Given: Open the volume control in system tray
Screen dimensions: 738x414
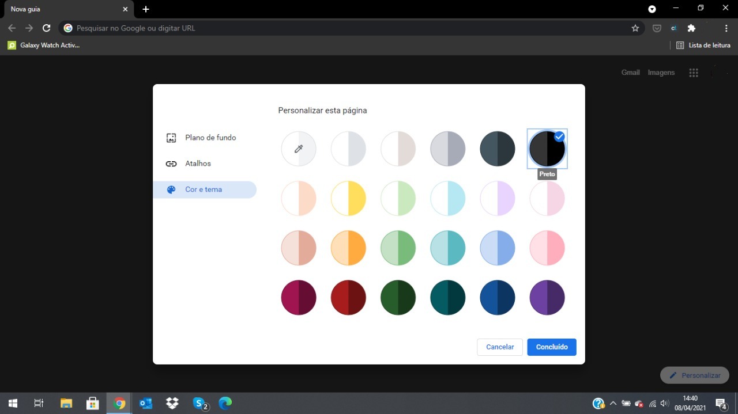Looking at the screenshot, I should [665, 404].
